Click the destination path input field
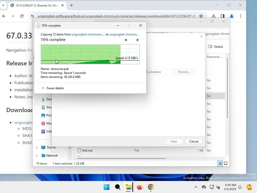The image size is (257, 193). coord(159,72)
